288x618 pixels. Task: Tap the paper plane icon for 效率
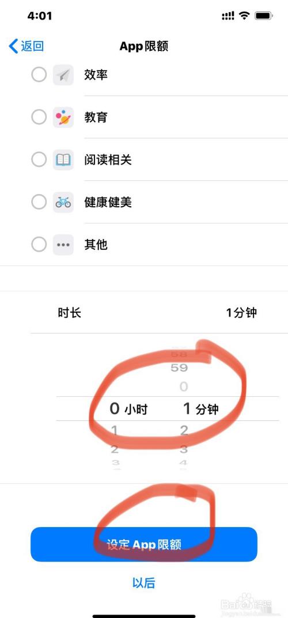coord(63,75)
